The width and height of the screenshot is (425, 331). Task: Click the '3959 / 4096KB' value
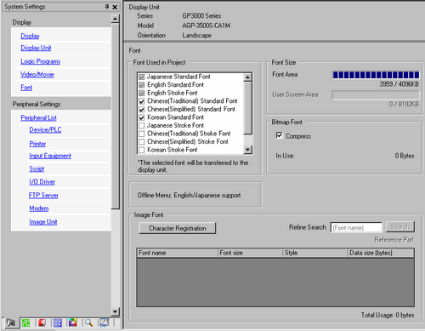click(x=399, y=84)
